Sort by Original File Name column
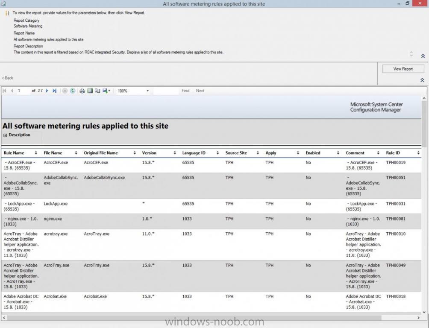The width and height of the screenshot is (429, 328). (x=134, y=153)
